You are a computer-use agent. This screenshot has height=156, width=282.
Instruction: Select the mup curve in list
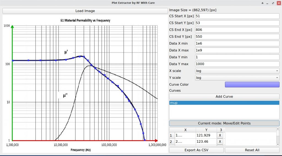click(224, 103)
